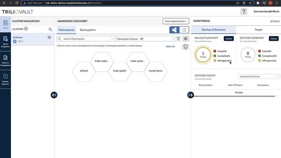Bookmark this page with star icon
The width and height of the screenshot is (281, 158).
pos(250,3)
